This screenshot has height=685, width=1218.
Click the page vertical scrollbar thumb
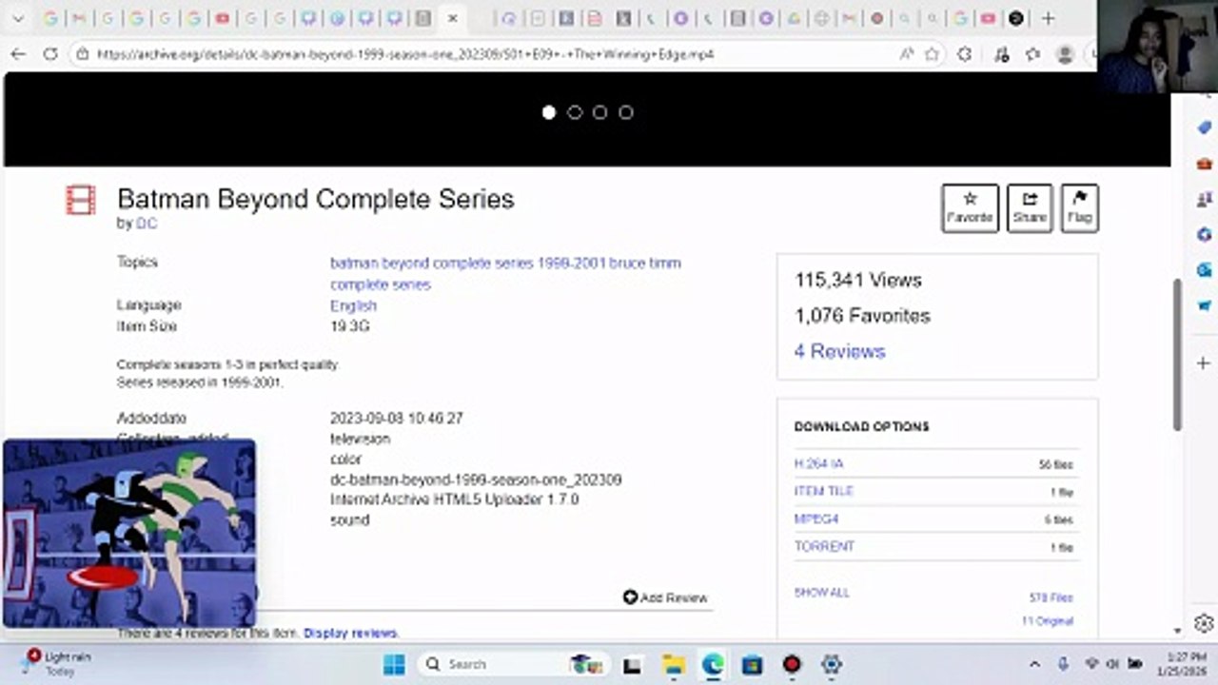[1177, 354]
